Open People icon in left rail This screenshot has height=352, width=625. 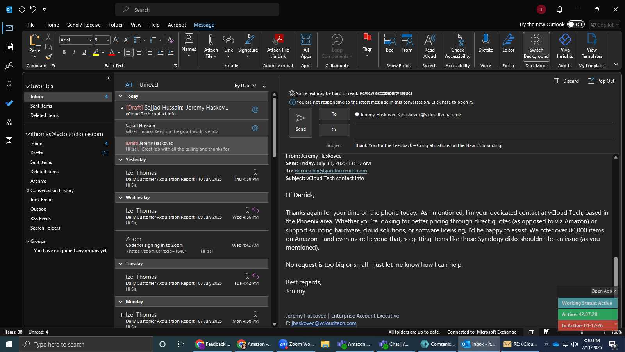(9, 66)
